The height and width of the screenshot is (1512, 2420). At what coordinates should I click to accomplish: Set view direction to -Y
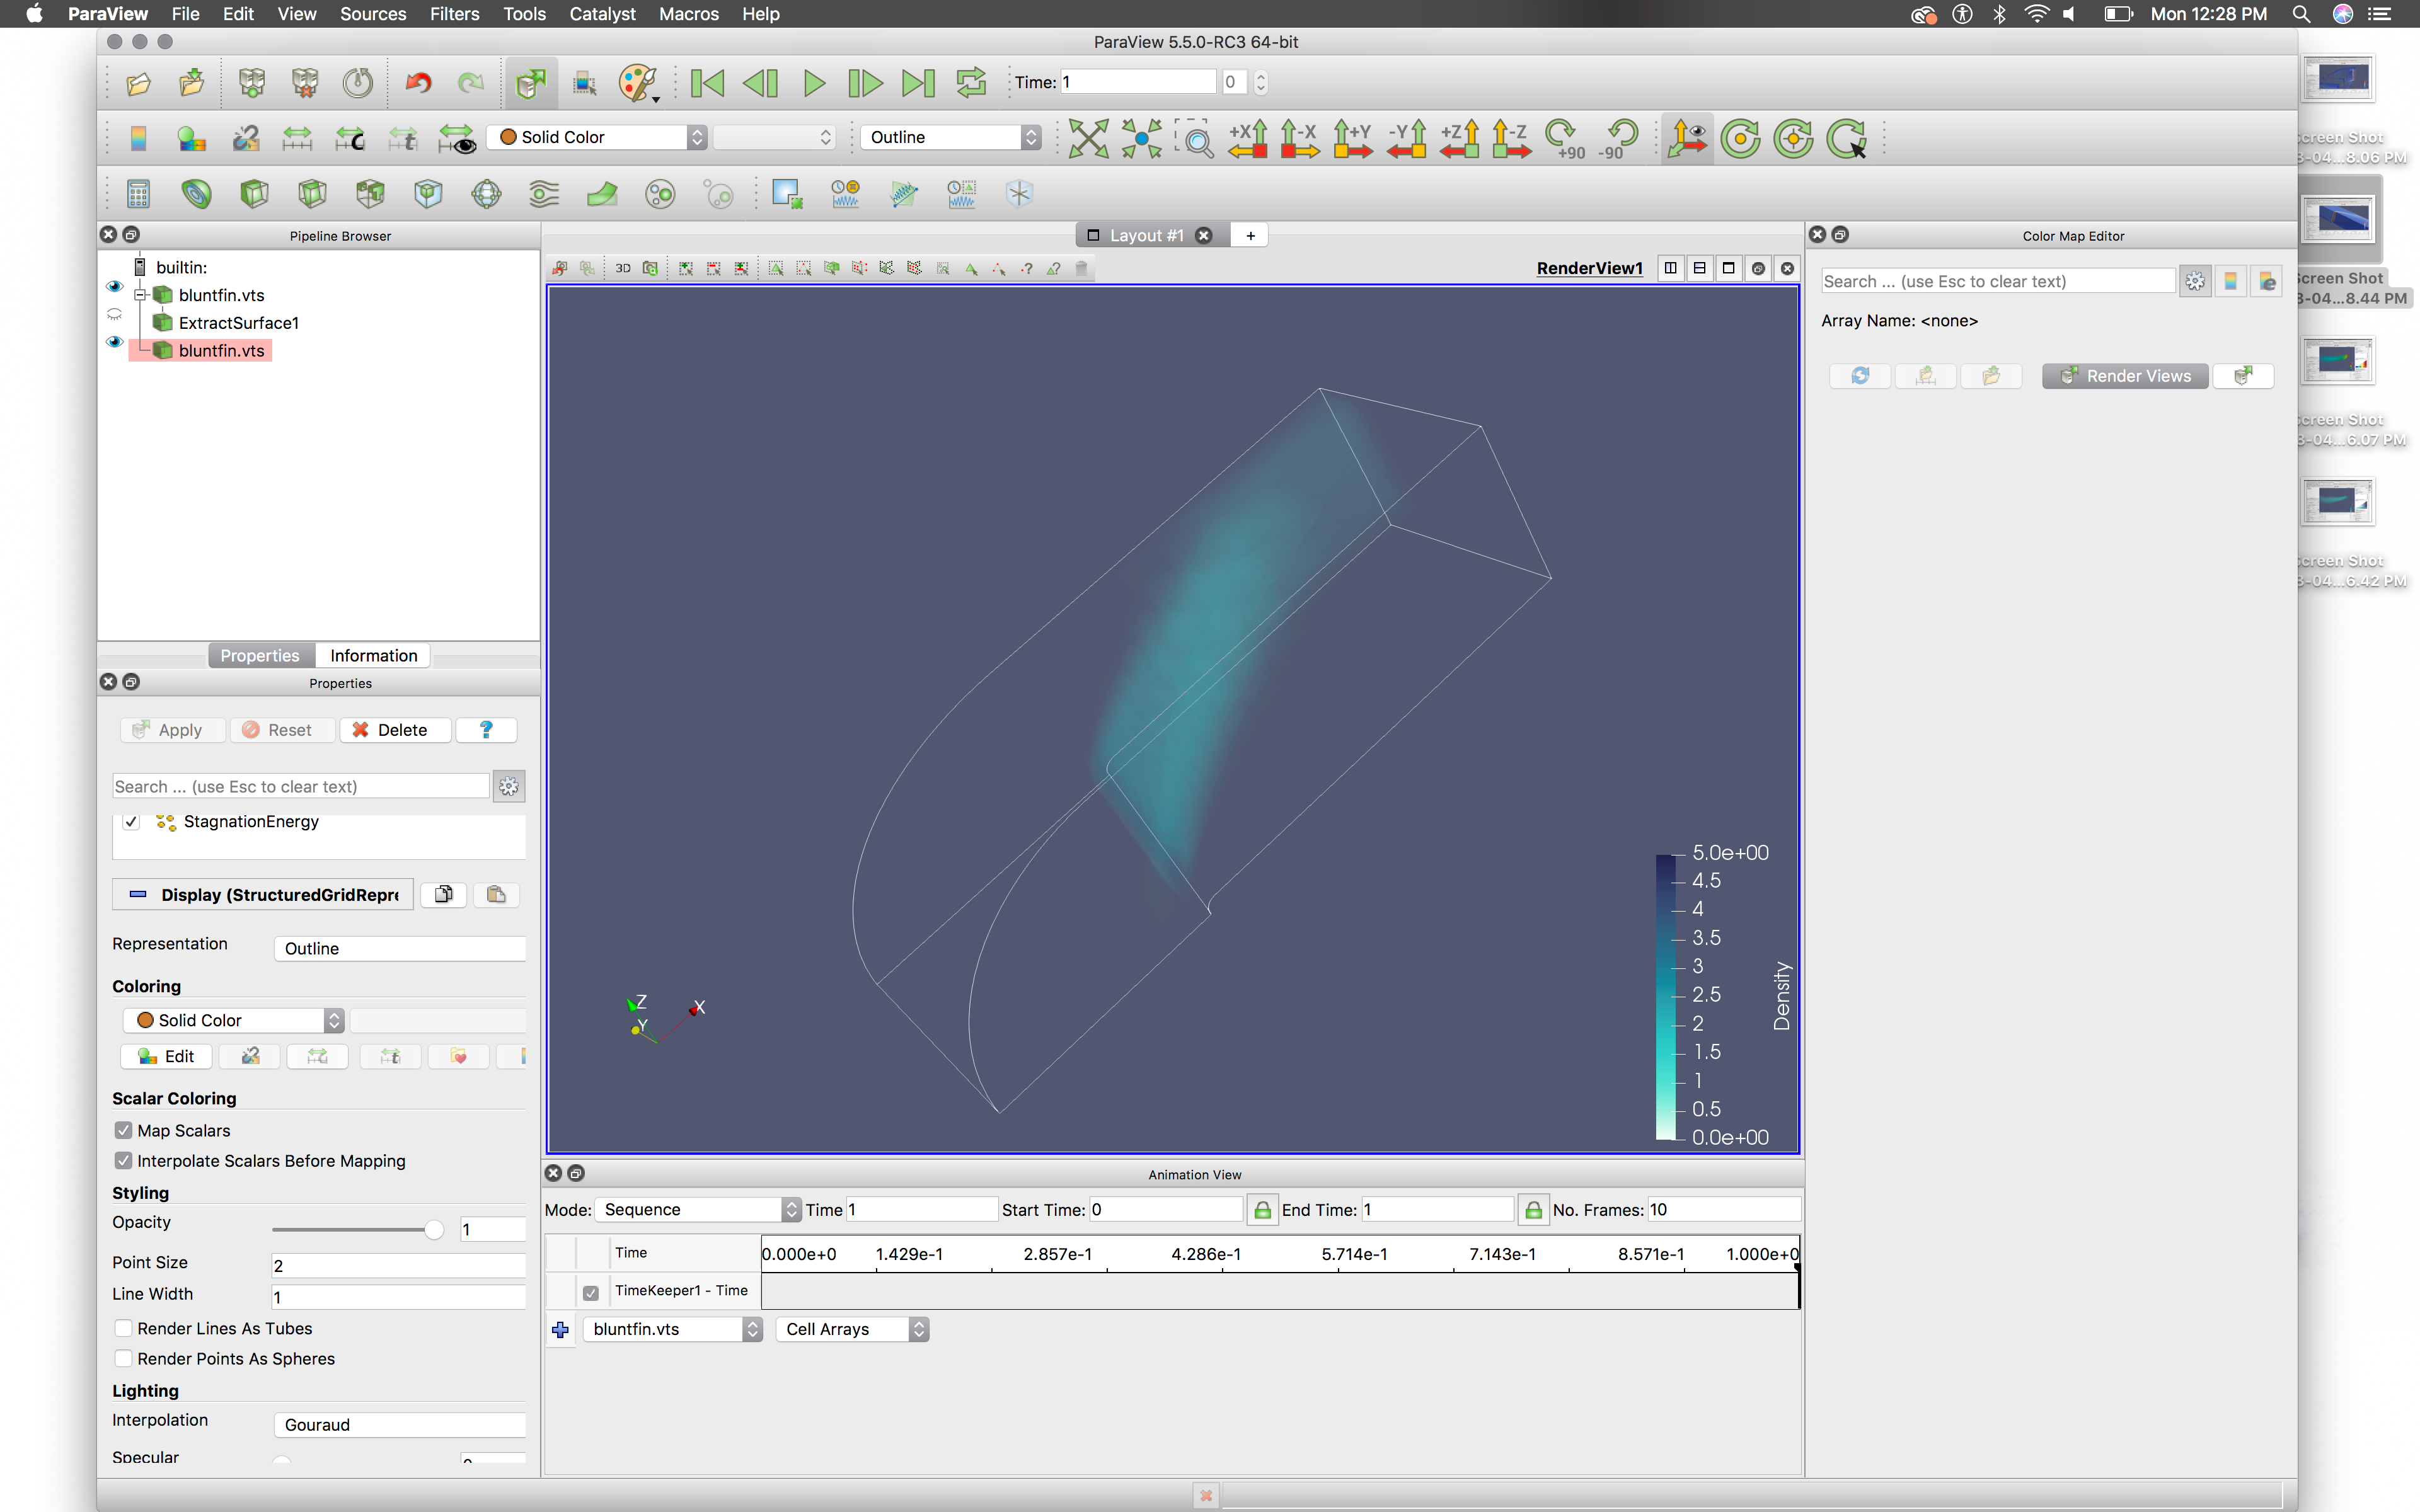click(x=1406, y=138)
